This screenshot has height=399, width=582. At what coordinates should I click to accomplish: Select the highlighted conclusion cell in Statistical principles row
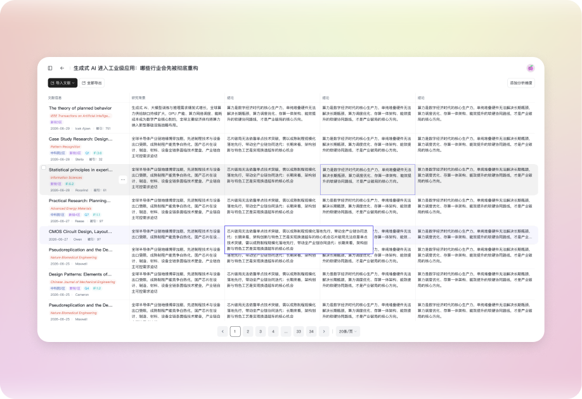(x=368, y=179)
